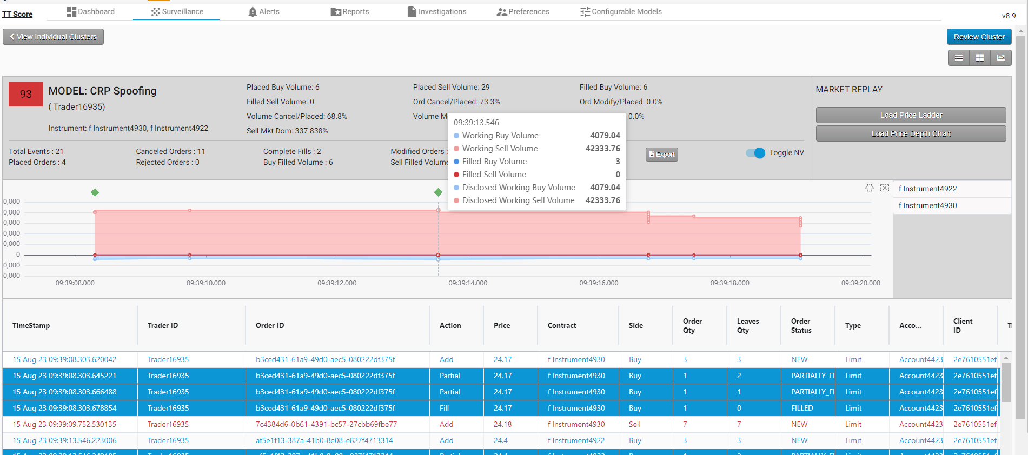Open the Configurable Models tab
Screen dimensions: 1028x455
point(621,11)
